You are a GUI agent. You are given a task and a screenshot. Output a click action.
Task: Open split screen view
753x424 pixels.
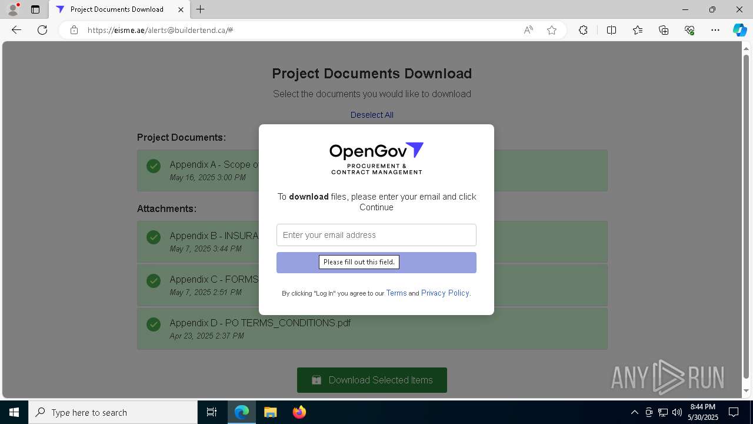[612, 30]
